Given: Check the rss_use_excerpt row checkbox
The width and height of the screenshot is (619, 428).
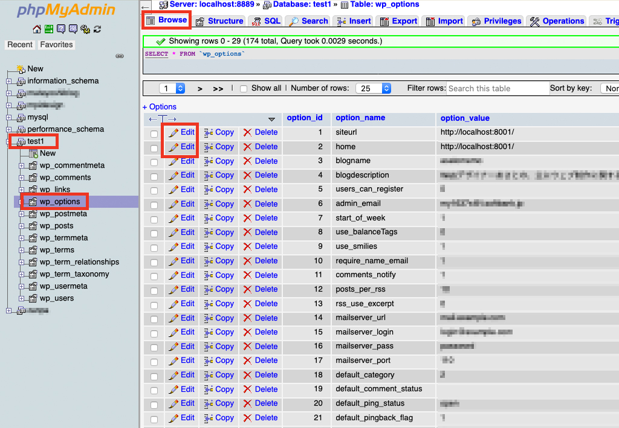Looking at the screenshot, I should point(154,305).
